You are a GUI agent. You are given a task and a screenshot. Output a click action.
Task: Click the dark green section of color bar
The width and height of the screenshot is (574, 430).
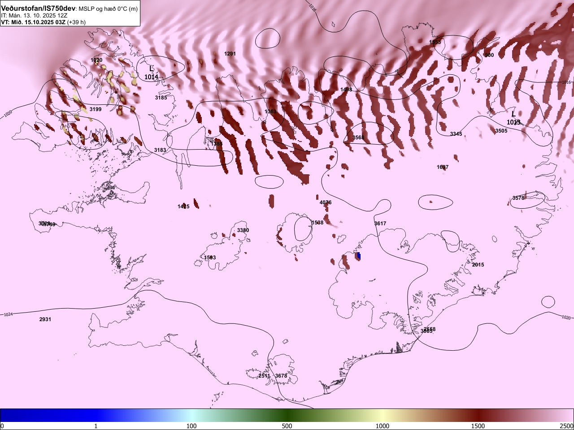[287, 415]
